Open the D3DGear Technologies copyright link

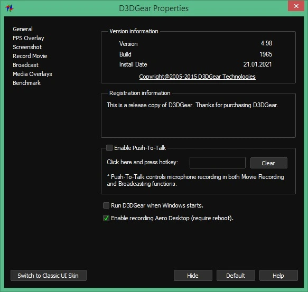[197, 77]
